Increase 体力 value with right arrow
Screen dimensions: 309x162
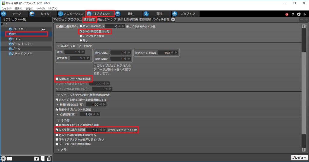pos(83,52)
